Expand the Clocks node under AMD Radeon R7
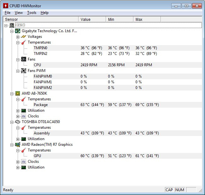The image size is (205, 195). tap(18, 162)
